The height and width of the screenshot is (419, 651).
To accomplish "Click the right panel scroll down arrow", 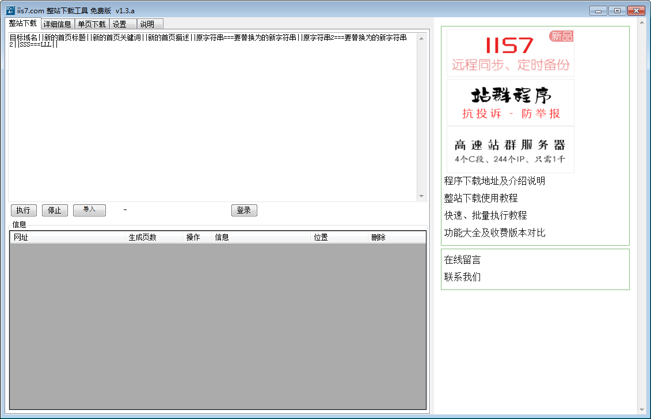I will [x=642, y=409].
